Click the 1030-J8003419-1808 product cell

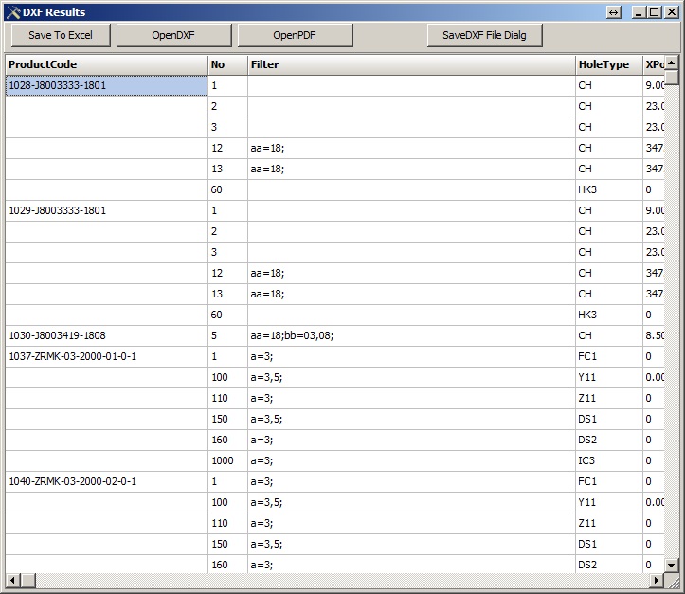pos(106,335)
